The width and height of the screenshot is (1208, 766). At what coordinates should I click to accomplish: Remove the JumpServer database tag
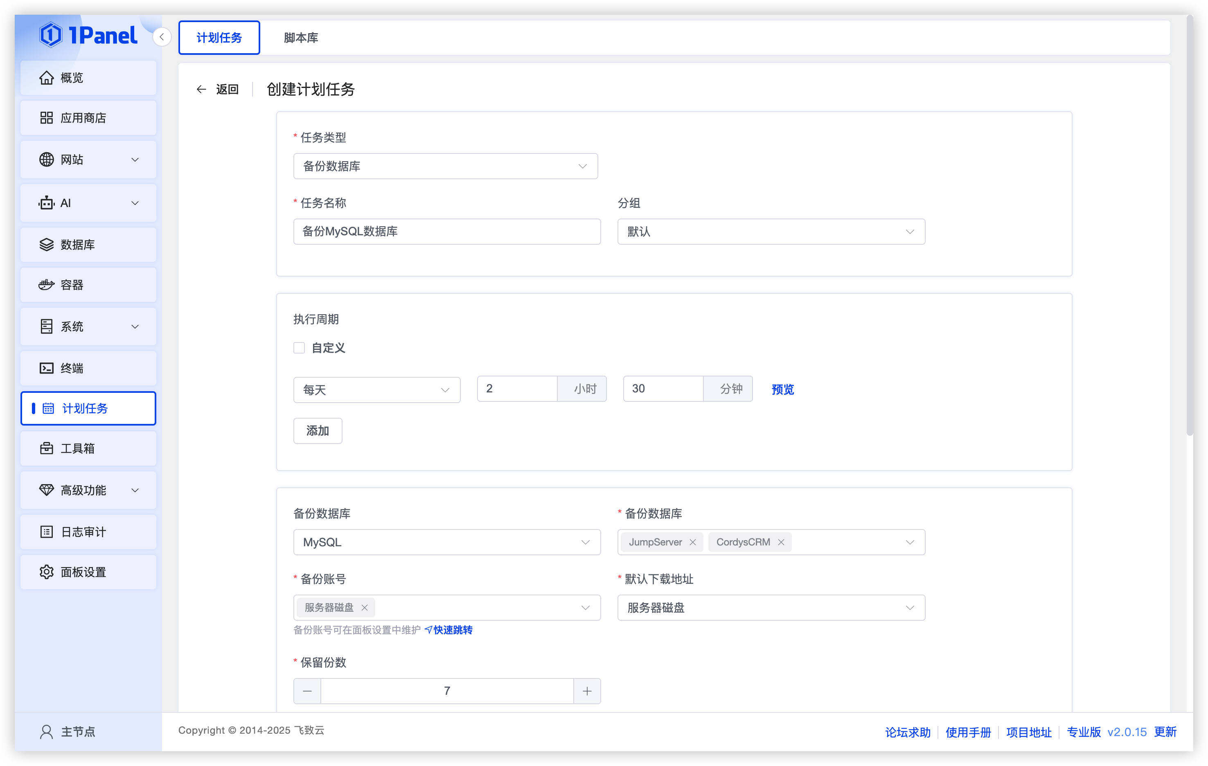693,542
